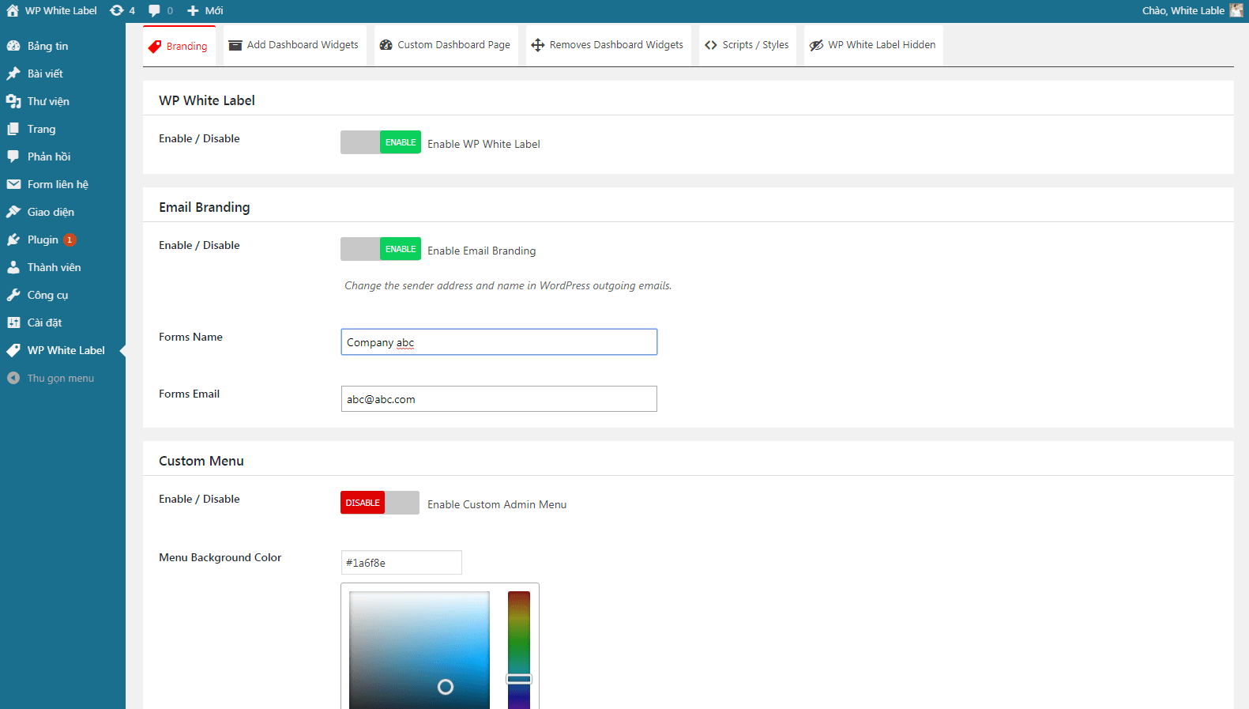1249x709 pixels.
Task: Toggle the Enable WP White Label switch
Action: 381,142
